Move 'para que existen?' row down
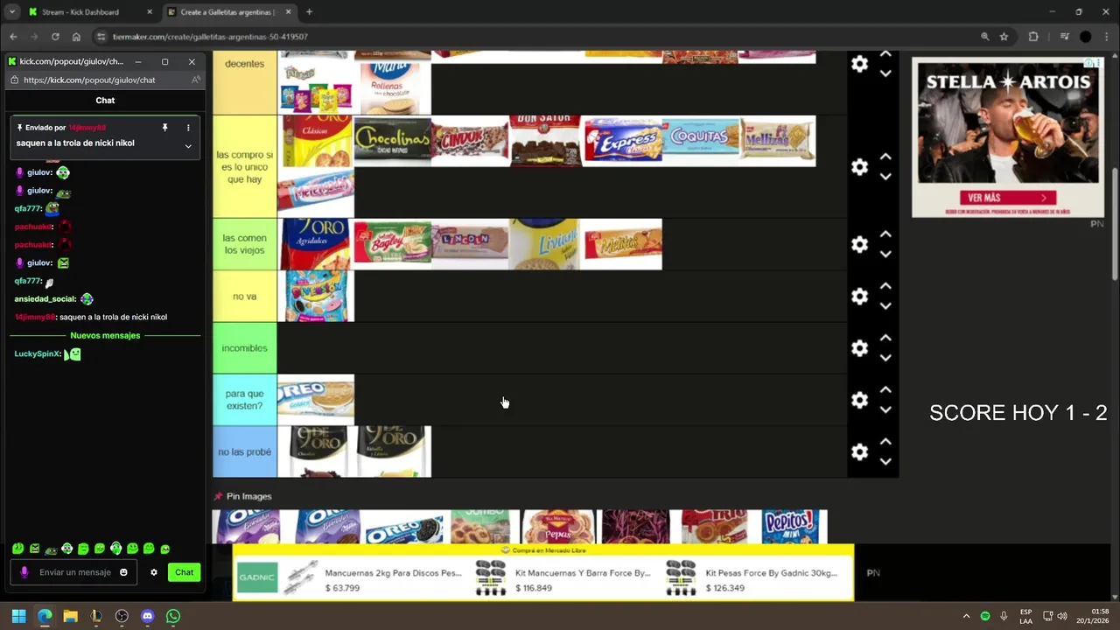The height and width of the screenshot is (630, 1120). (885, 409)
